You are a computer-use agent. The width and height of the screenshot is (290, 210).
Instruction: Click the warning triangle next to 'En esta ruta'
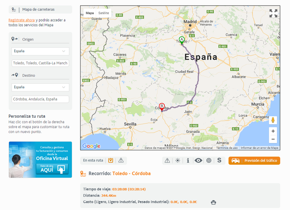121,161
